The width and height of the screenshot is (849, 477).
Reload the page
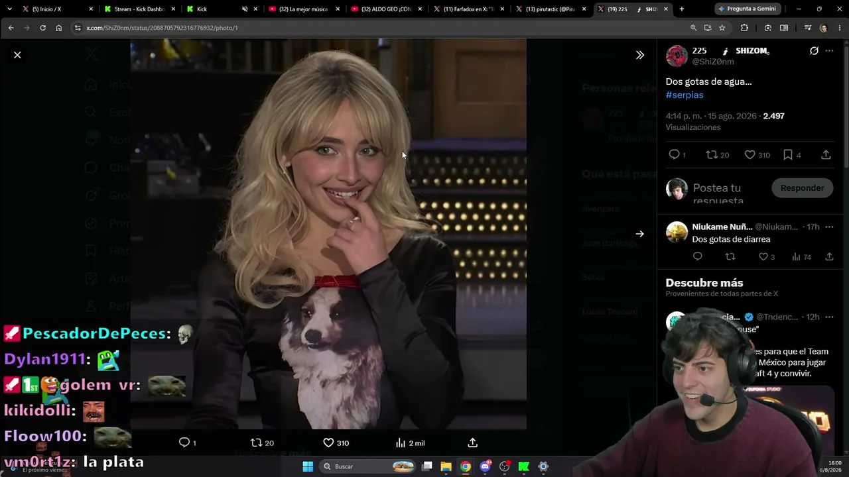[42, 28]
